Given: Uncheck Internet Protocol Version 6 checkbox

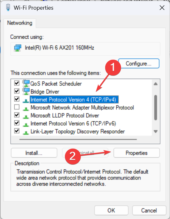Looking at the screenshot, I should (x=17, y=123).
